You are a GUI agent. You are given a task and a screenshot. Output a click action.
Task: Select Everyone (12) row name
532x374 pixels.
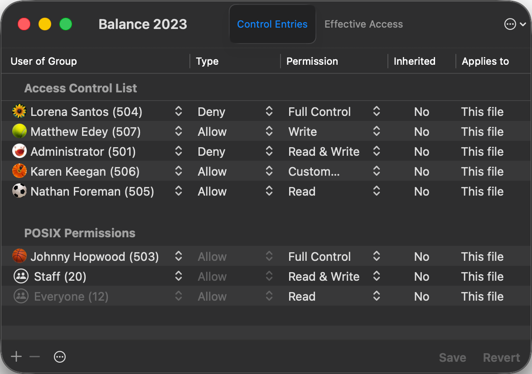click(71, 297)
